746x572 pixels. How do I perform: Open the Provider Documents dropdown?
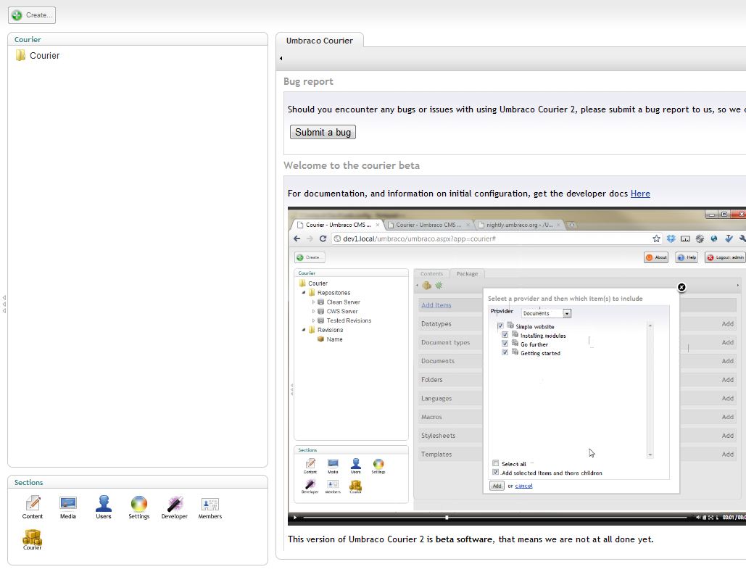pyautogui.click(x=546, y=313)
